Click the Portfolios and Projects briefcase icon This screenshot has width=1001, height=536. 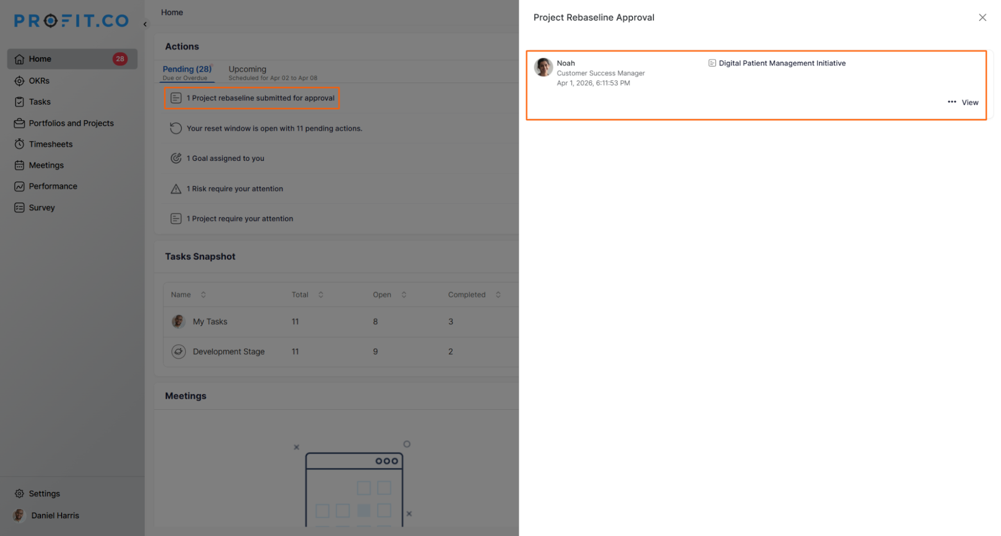click(x=19, y=123)
